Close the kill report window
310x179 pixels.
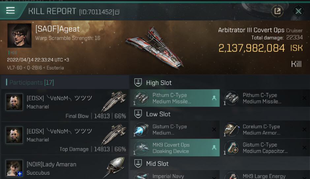tap(298, 11)
